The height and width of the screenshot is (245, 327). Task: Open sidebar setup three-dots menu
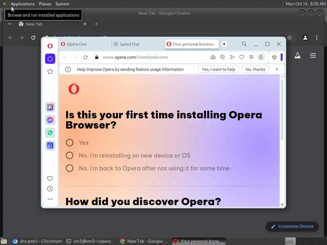coord(50,199)
